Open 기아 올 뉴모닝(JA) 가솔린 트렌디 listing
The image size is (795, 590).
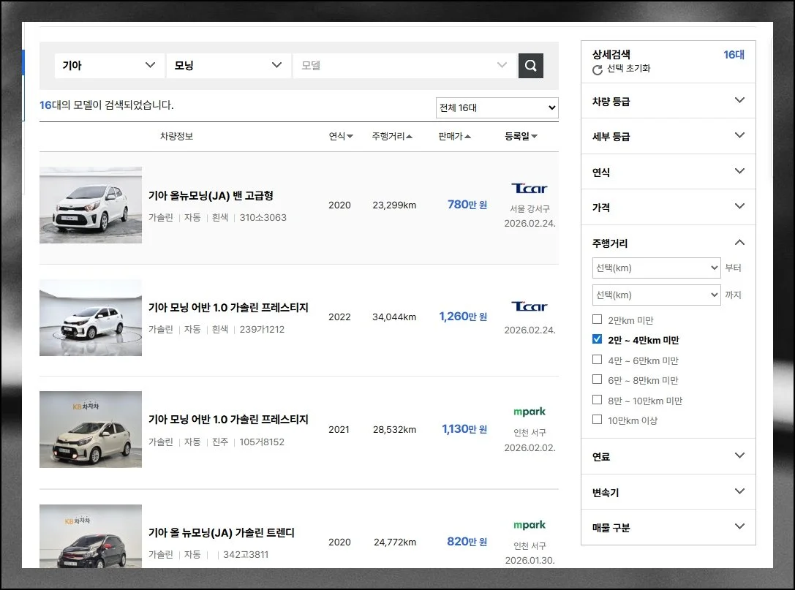click(221, 533)
